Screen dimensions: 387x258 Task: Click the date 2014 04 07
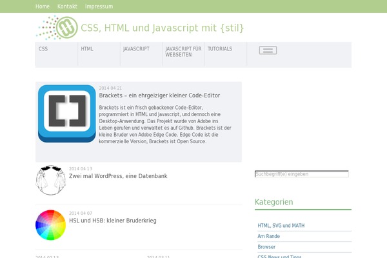click(x=81, y=213)
